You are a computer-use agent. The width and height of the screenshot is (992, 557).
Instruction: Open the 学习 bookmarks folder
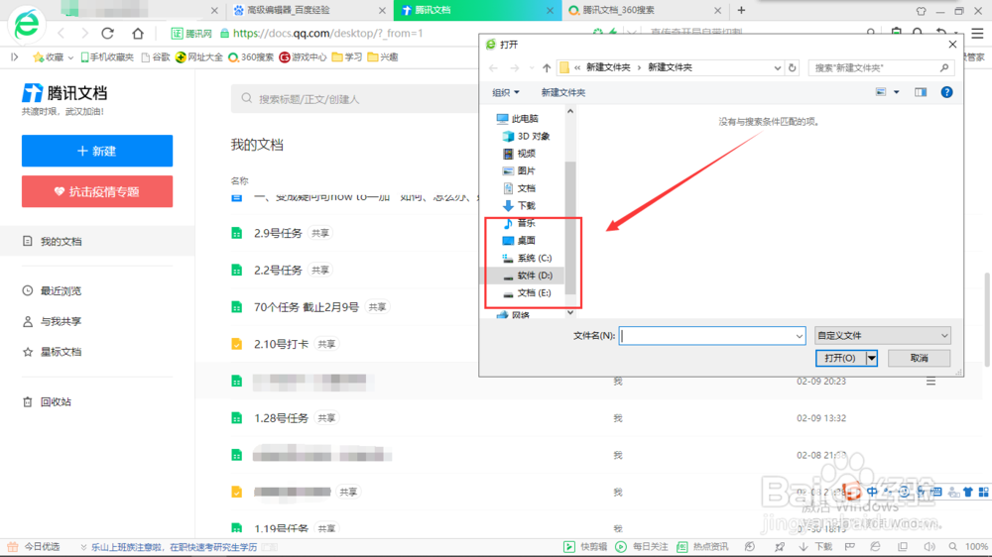(346, 56)
